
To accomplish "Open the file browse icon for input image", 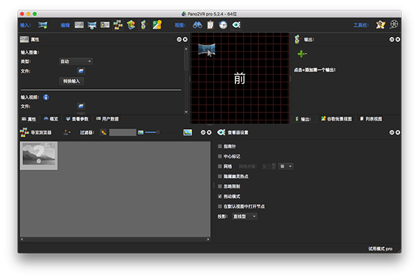I will [80, 71].
